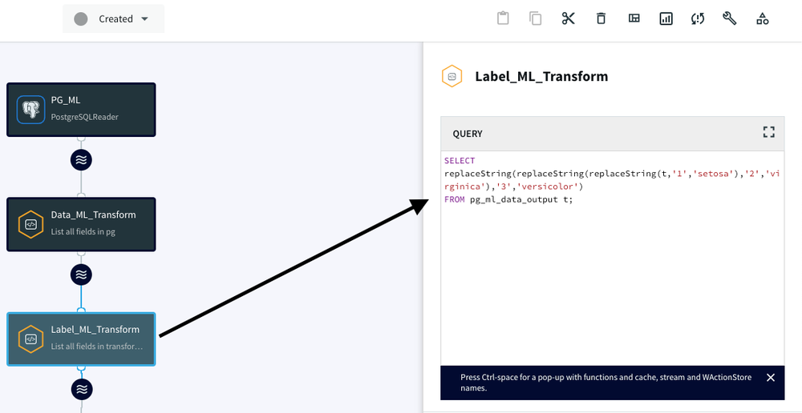The height and width of the screenshot is (413, 802).
Task: Open the bar chart monitor icon
Action: click(x=666, y=19)
